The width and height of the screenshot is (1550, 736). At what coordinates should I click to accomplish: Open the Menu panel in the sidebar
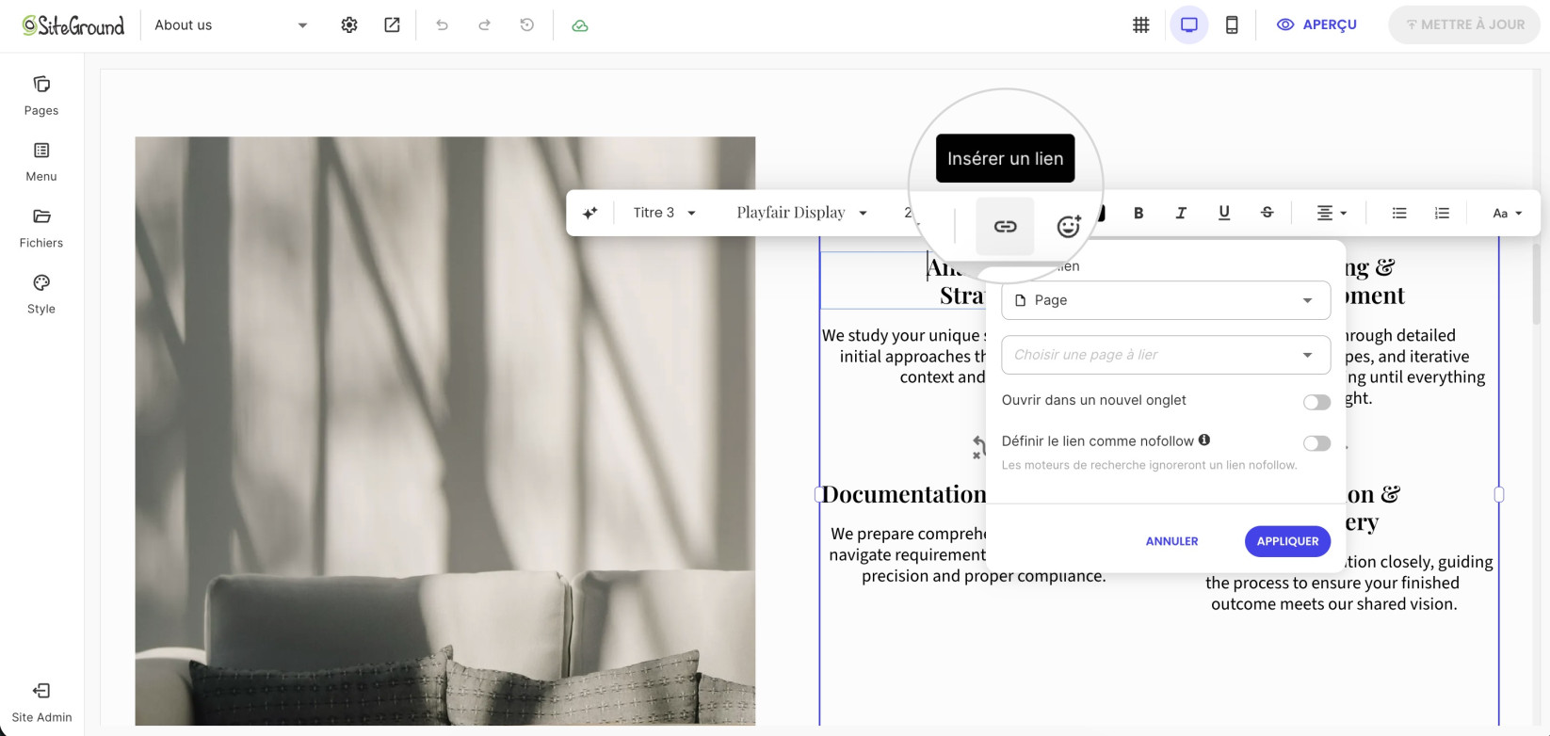(41, 162)
